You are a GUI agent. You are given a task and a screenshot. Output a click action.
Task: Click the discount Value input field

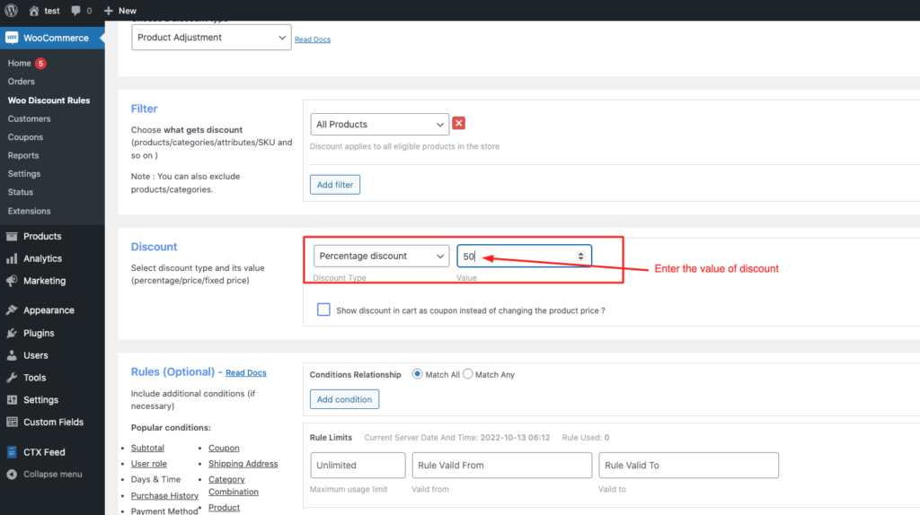(x=525, y=256)
